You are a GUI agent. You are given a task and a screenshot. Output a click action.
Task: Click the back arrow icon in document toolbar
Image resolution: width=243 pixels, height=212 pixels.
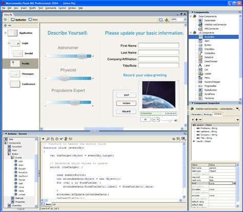coord(5,19)
